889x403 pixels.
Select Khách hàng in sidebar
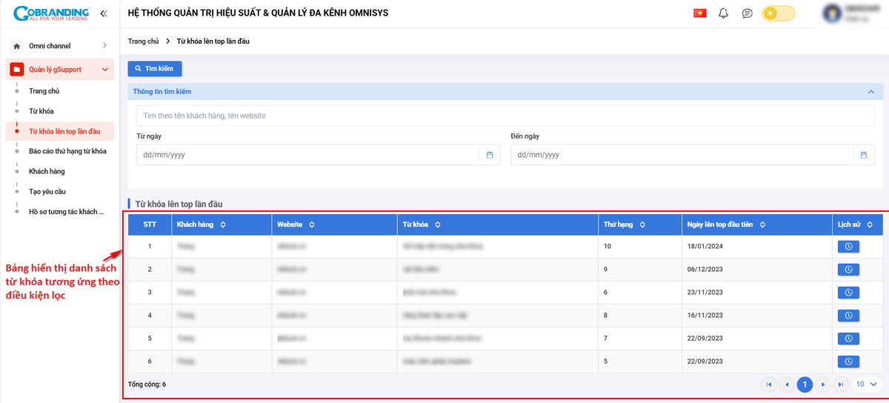pyautogui.click(x=47, y=171)
